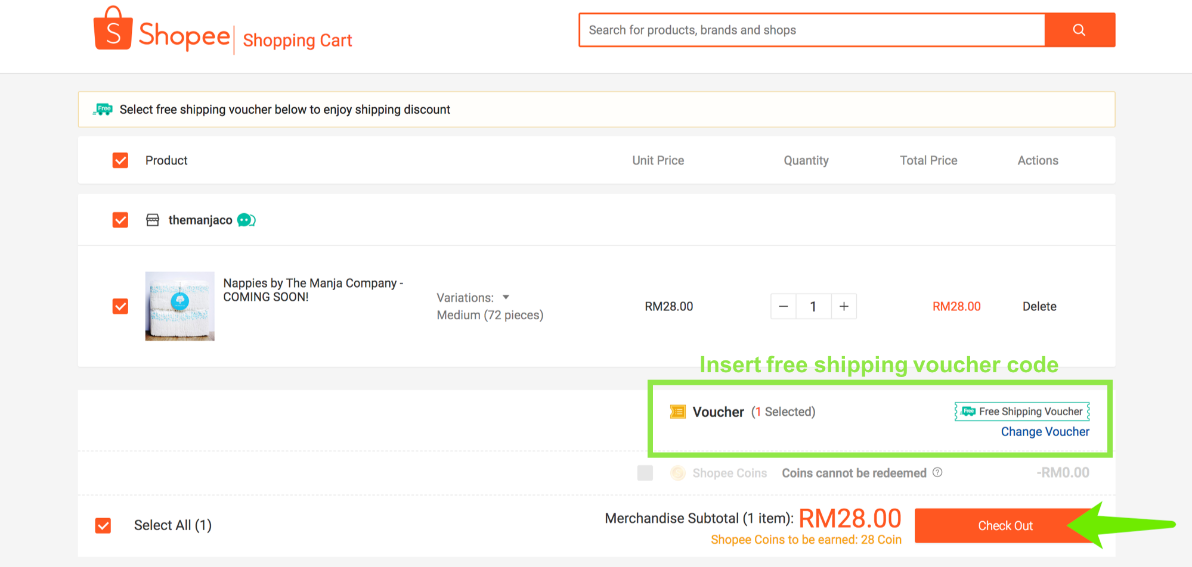Uncheck the Nappies item checkbox
Viewport: 1192px width, 567px height.
(120, 306)
